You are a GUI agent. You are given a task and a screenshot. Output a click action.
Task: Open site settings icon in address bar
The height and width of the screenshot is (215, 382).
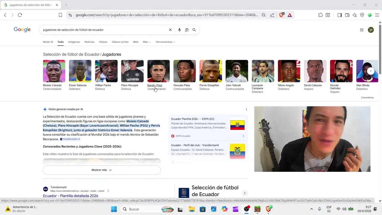point(70,15)
